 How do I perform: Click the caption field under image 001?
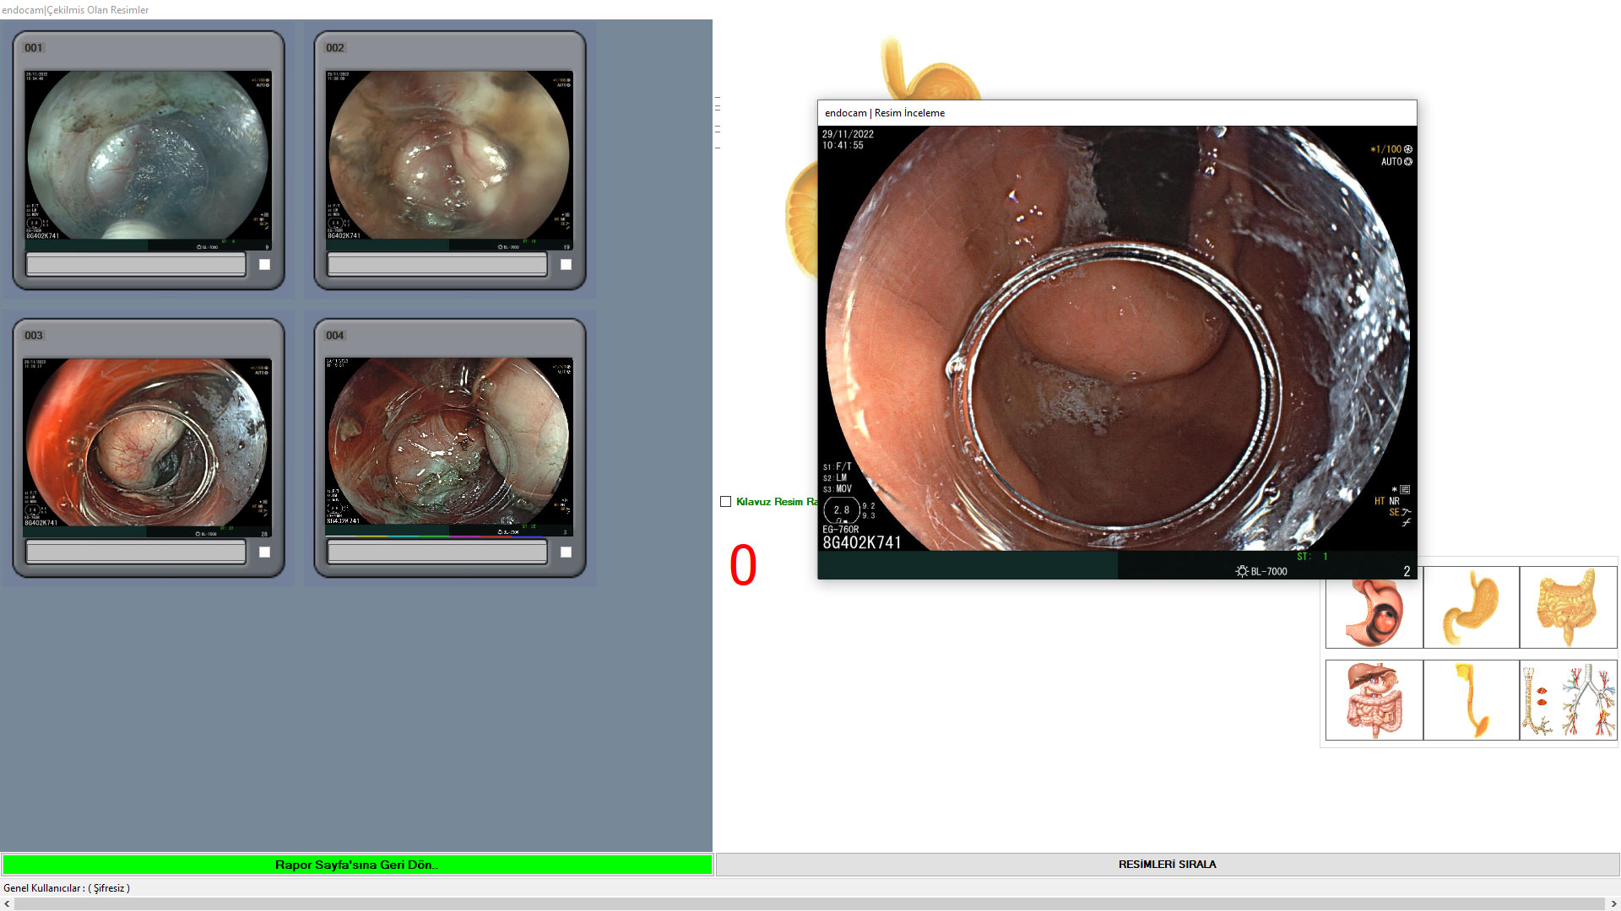click(136, 265)
